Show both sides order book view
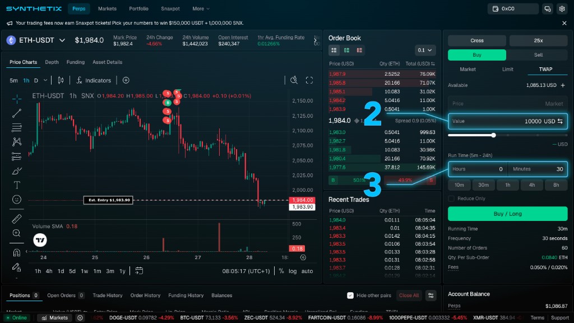 coord(334,50)
